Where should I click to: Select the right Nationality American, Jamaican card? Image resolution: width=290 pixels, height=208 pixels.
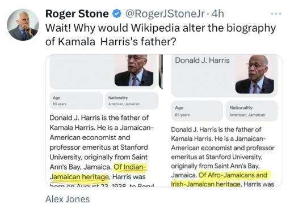point(252,111)
